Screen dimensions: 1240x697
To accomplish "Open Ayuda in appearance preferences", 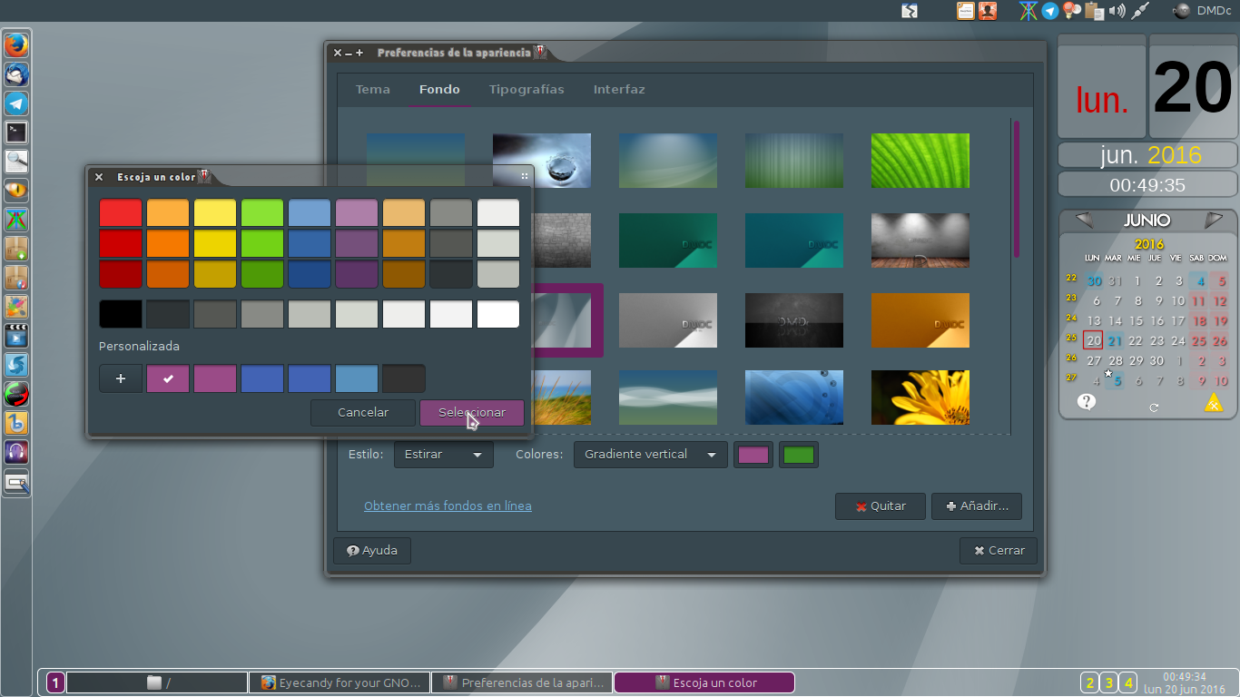I will pos(372,550).
